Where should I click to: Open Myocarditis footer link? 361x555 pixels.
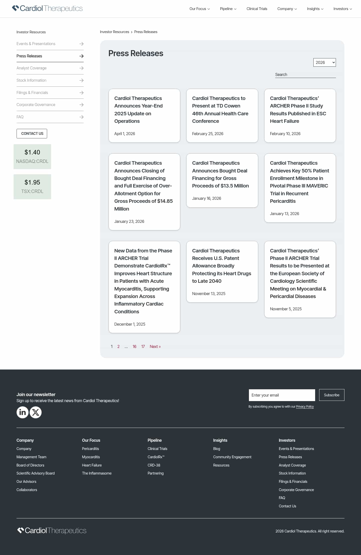tap(91, 457)
